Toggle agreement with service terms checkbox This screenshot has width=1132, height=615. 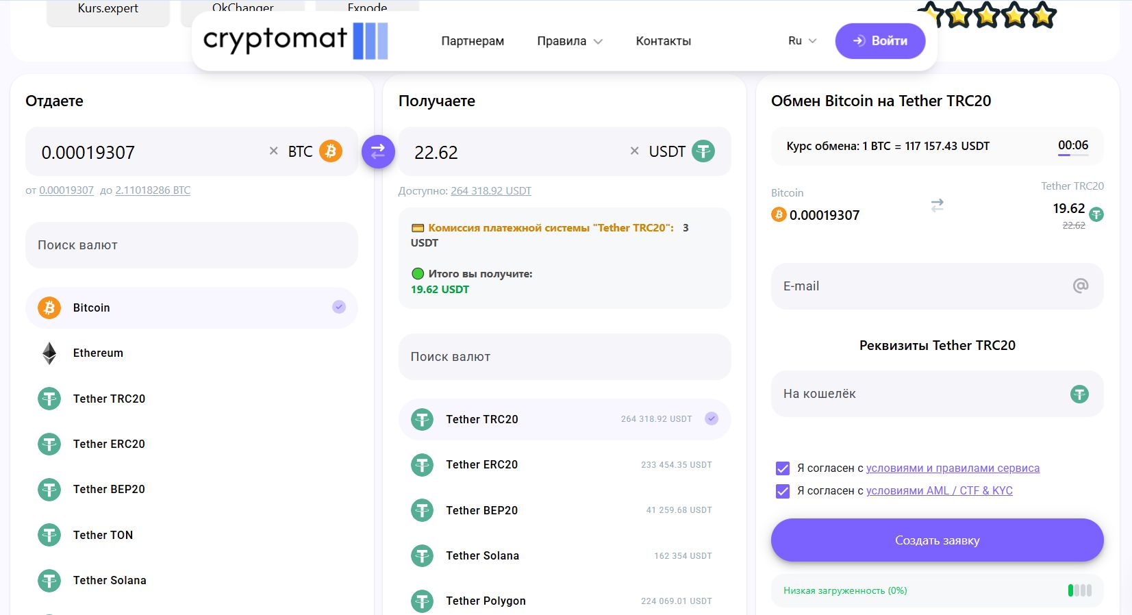point(783,468)
